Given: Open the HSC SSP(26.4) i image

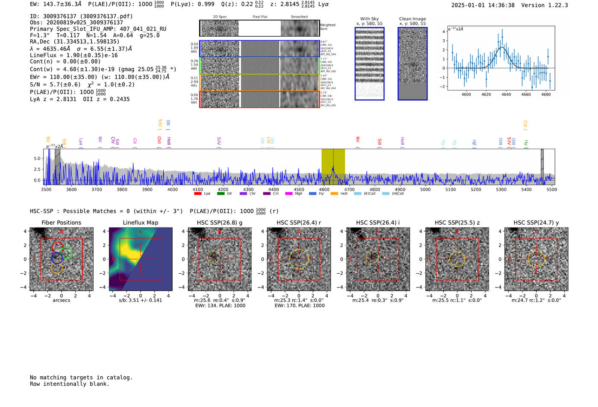Looking at the screenshot, I should (378, 259).
